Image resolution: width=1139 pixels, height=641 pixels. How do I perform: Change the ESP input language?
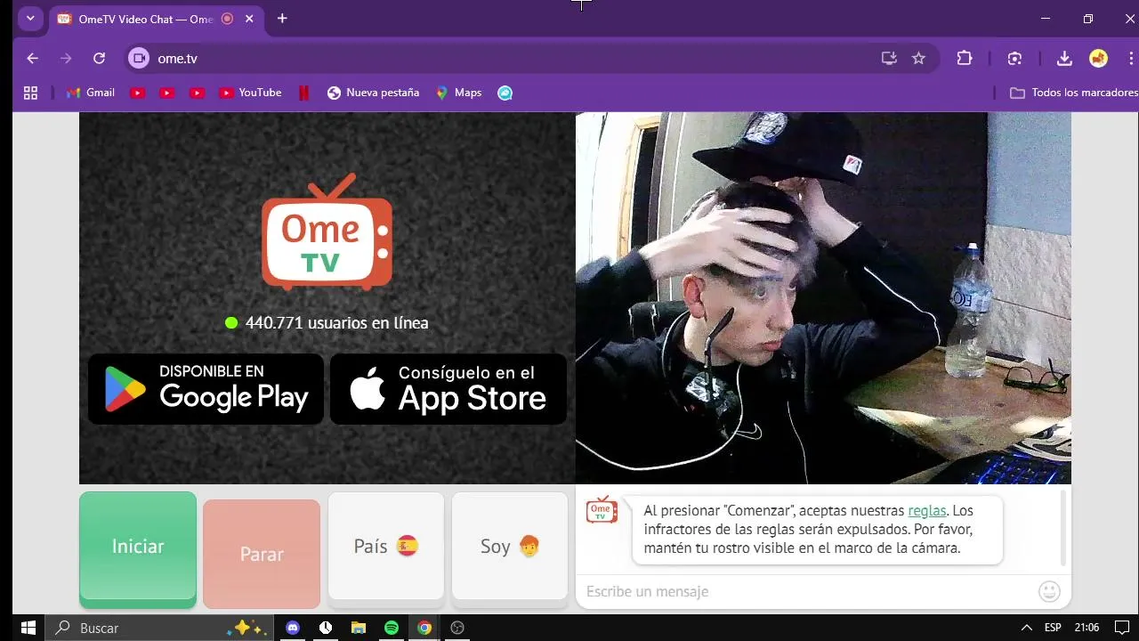(x=1053, y=628)
